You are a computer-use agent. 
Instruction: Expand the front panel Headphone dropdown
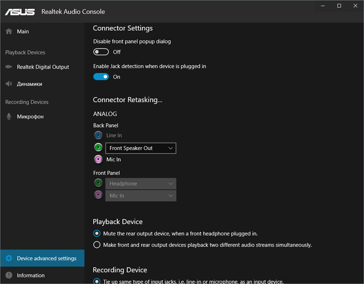pos(141,183)
